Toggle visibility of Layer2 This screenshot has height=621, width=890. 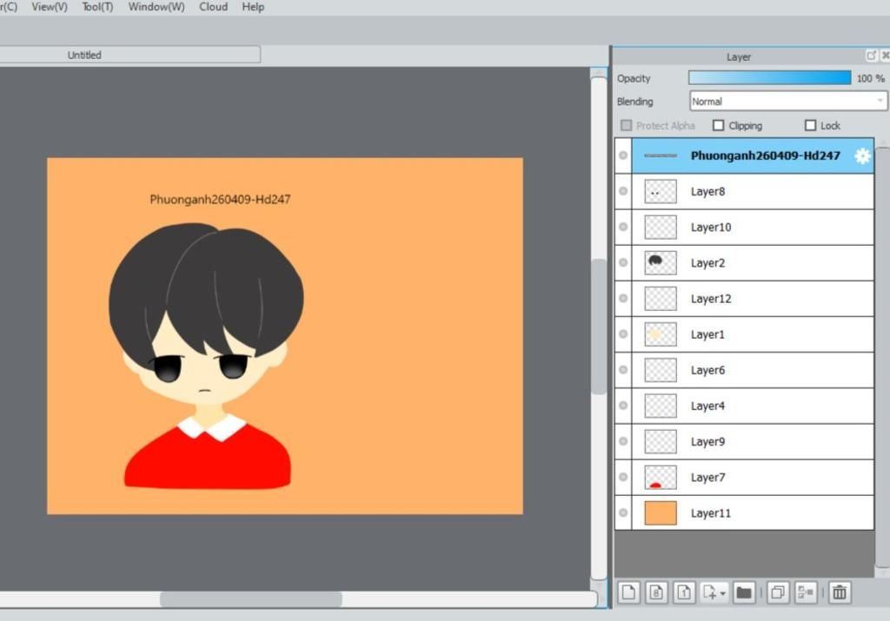tap(623, 262)
